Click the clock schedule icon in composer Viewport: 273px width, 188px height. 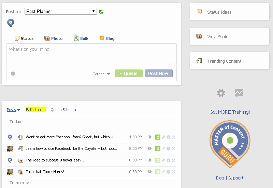coord(13,74)
